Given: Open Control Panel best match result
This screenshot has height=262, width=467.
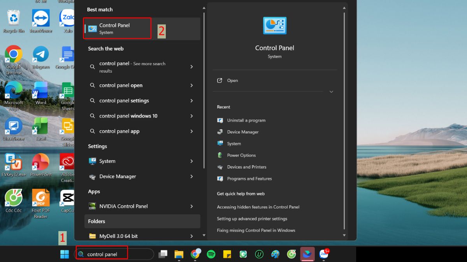Looking at the screenshot, I should (117, 28).
